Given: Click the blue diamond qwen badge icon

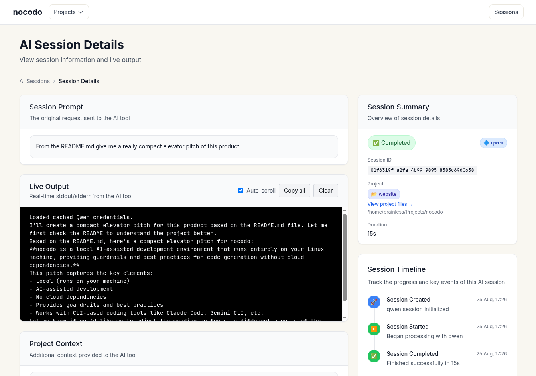Looking at the screenshot, I should tap(486, 143).
